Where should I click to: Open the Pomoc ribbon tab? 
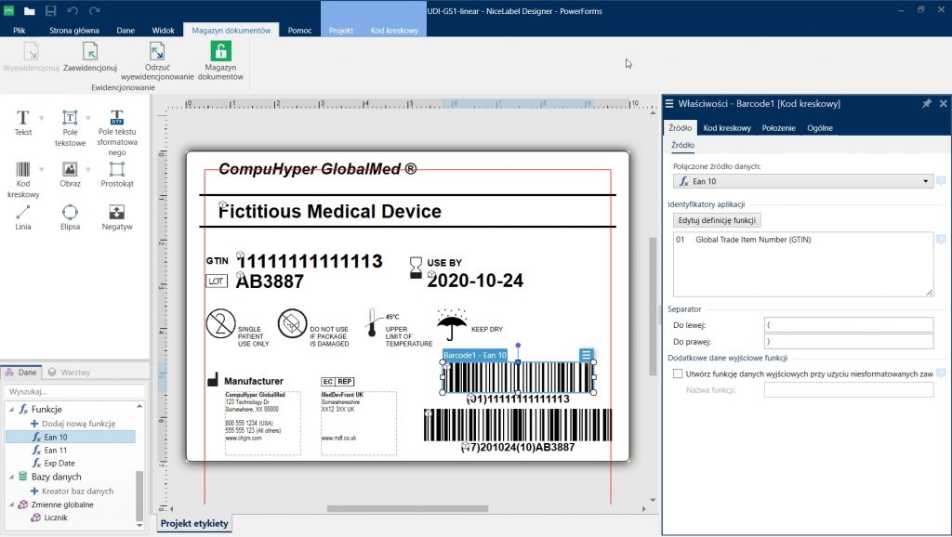coord(300,31)
